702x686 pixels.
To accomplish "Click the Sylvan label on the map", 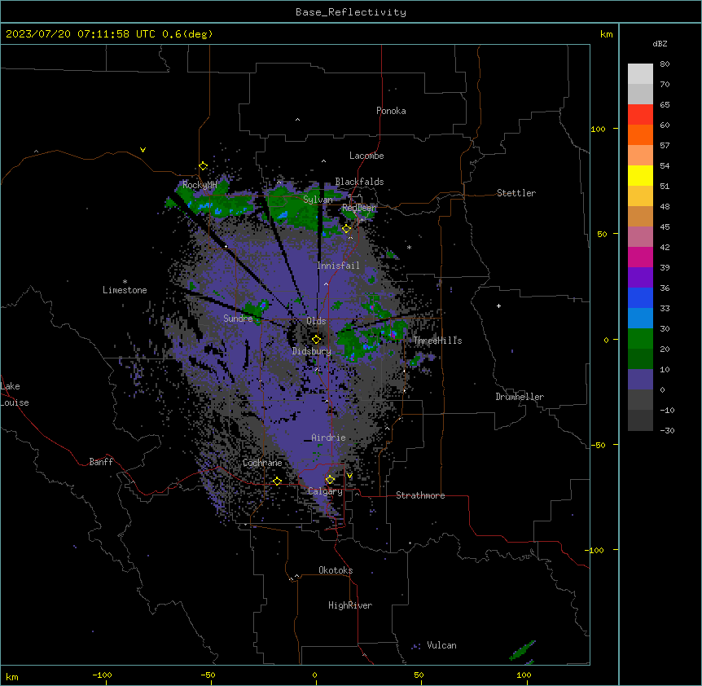I will (x=318, y=200).
